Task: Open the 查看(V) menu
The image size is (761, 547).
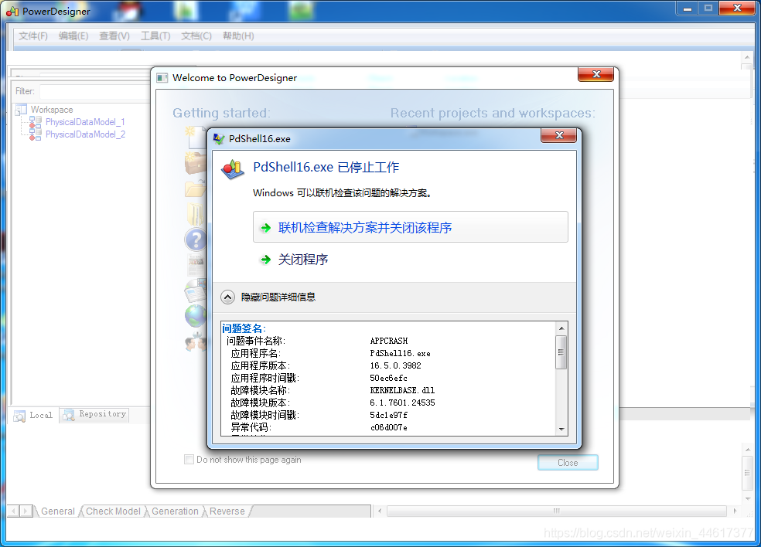Action: 114,36
